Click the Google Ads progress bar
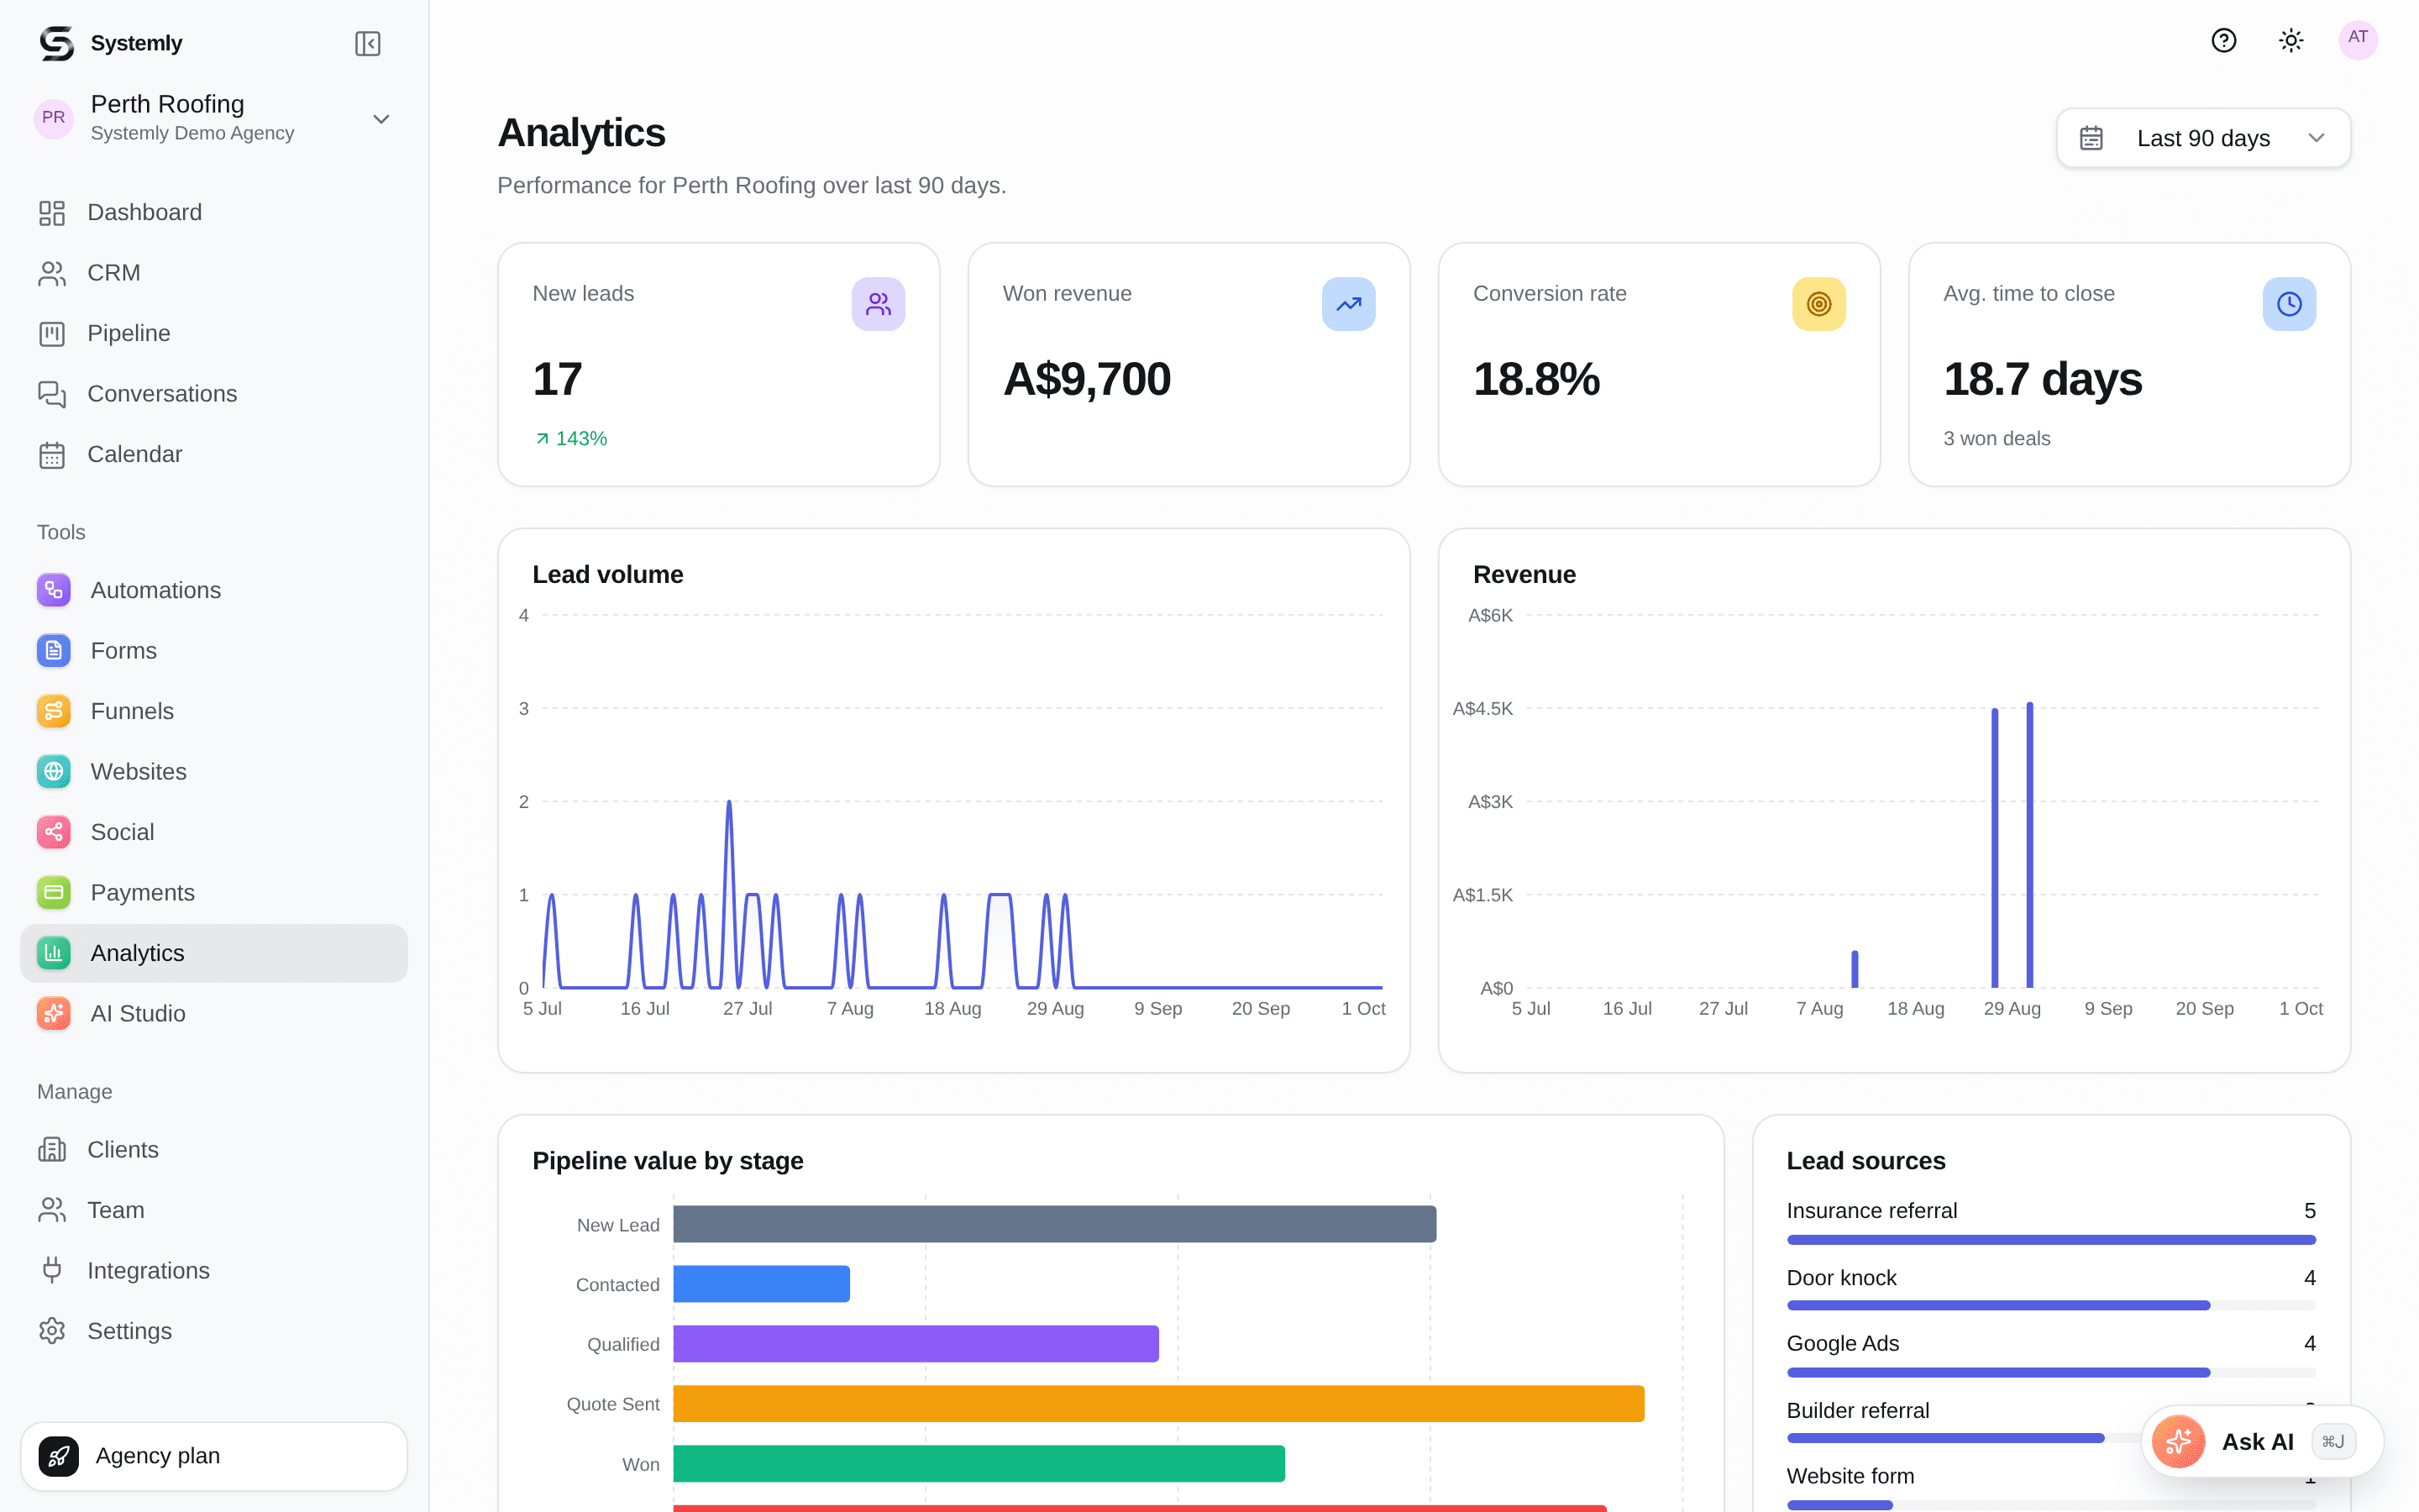 coord(2051,1373)
